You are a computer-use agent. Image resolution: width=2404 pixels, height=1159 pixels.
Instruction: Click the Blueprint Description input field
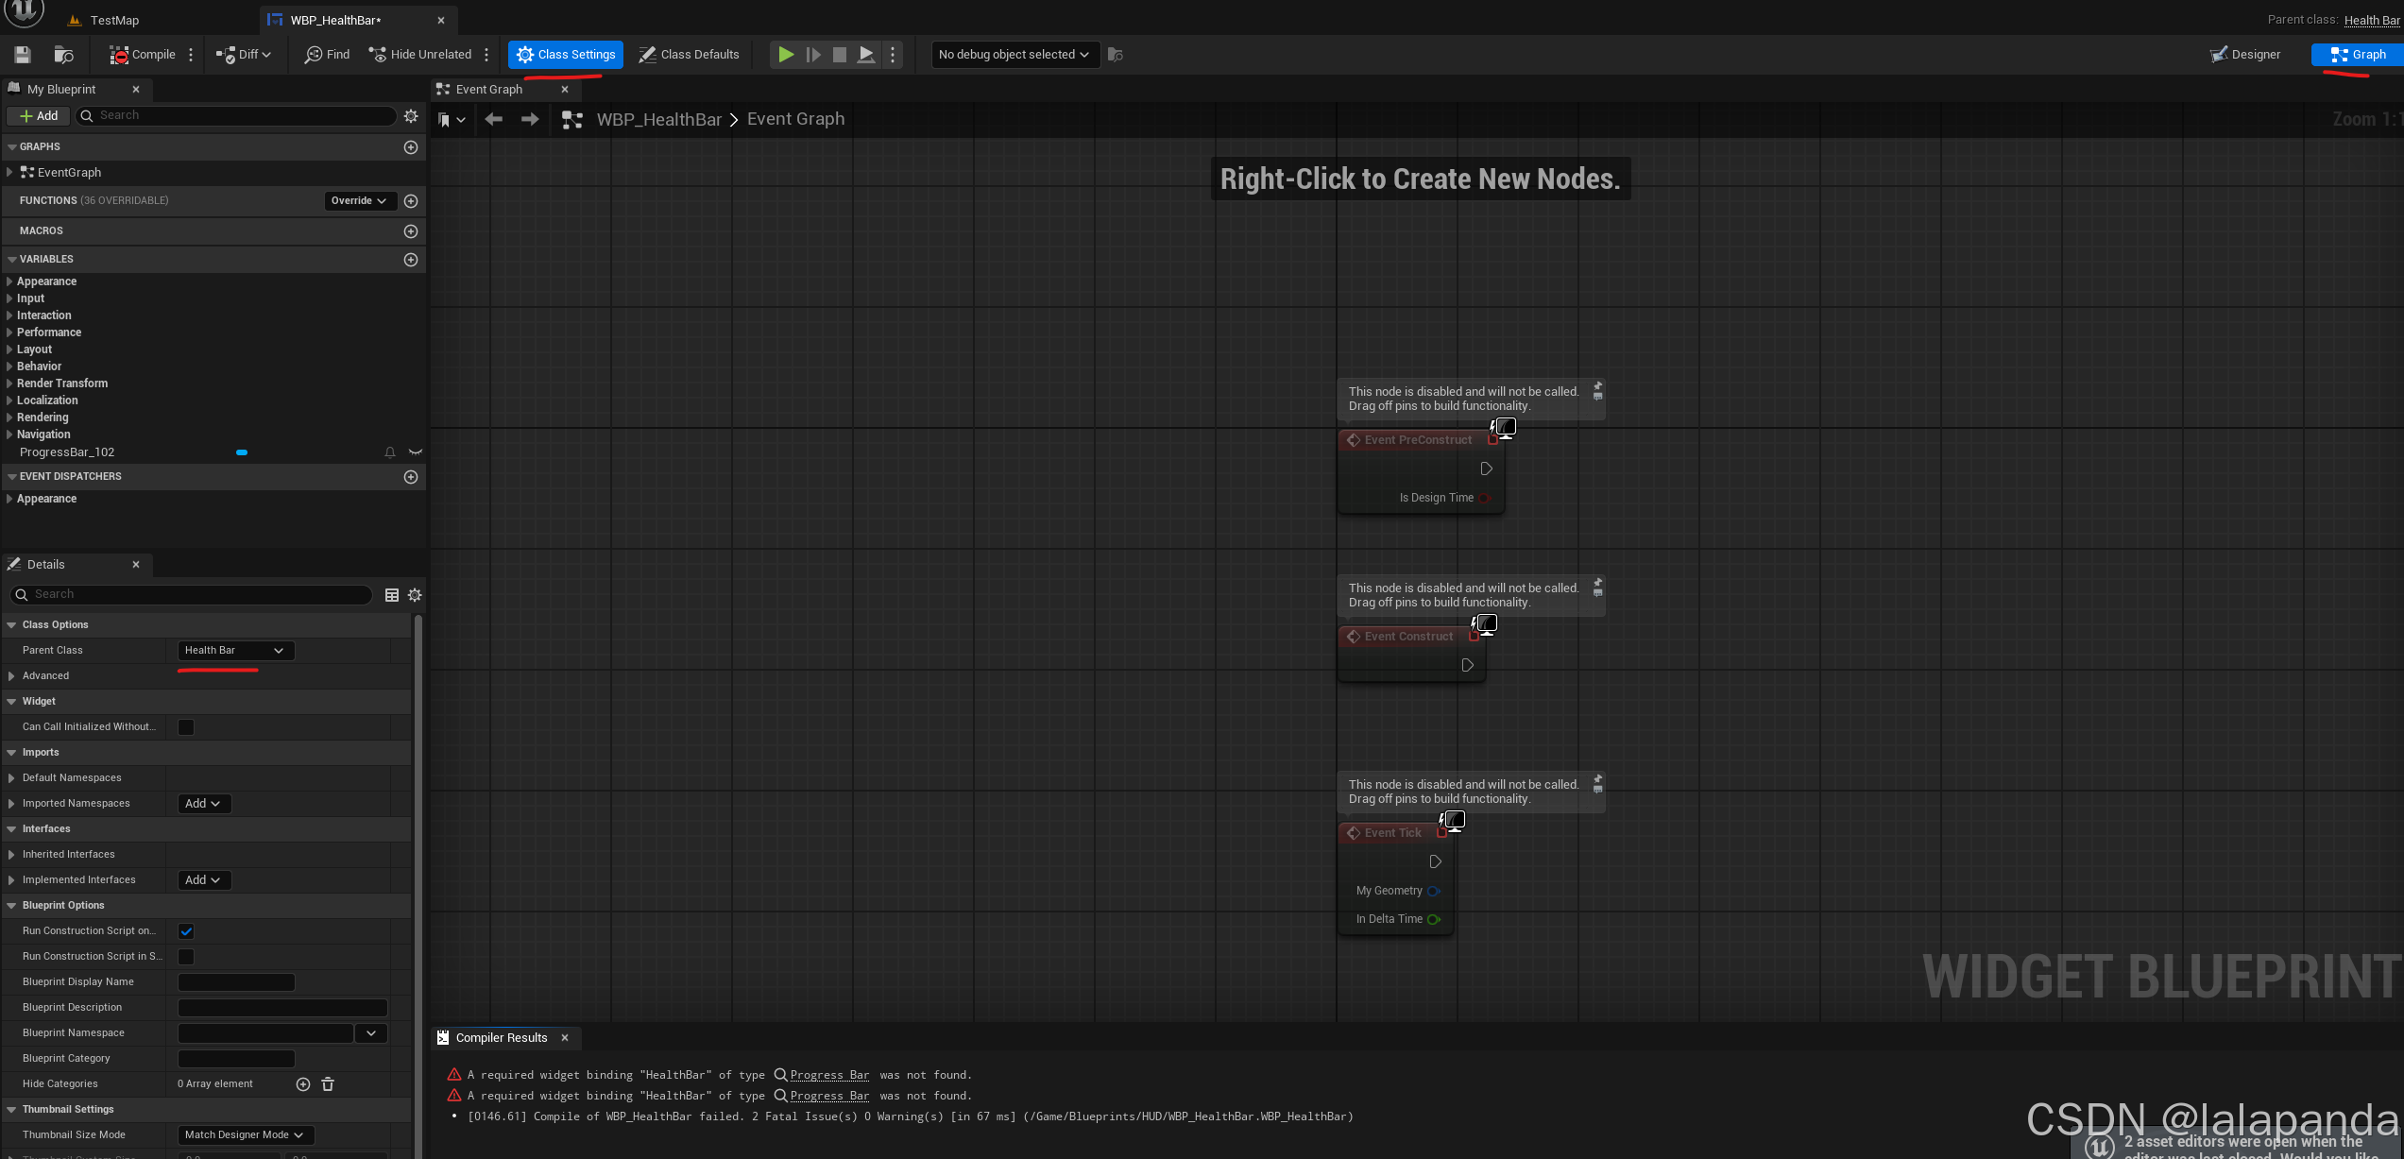click(282, 1008)
